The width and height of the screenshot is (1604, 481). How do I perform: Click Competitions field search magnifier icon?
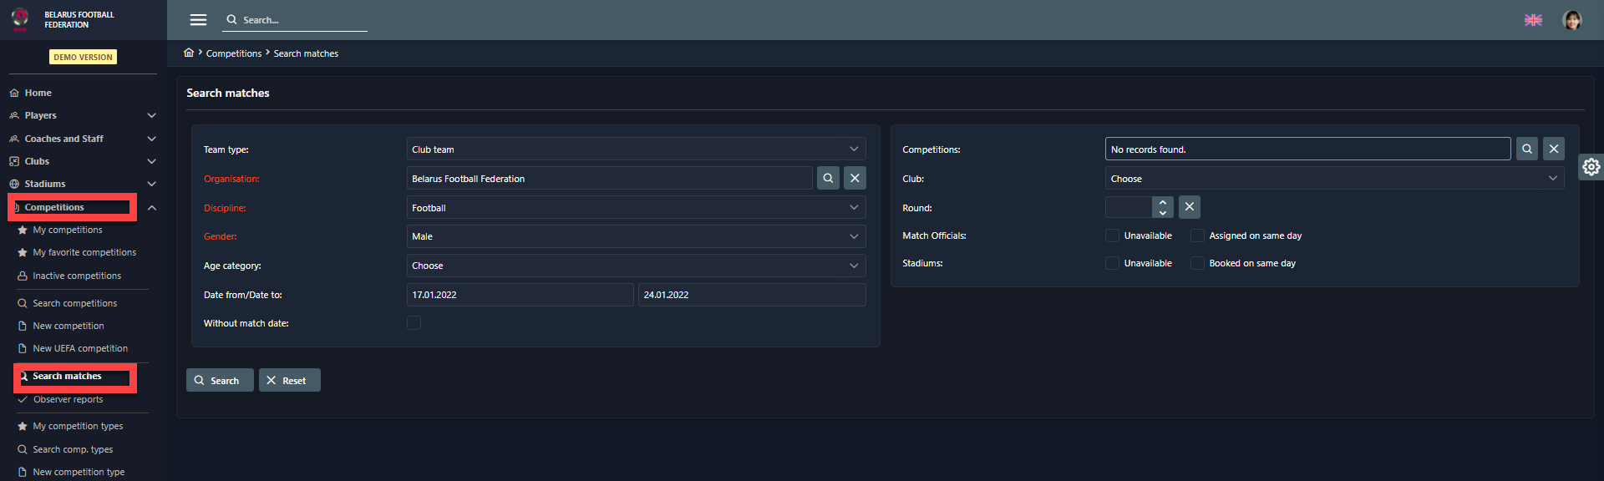tap(1526, 149)
